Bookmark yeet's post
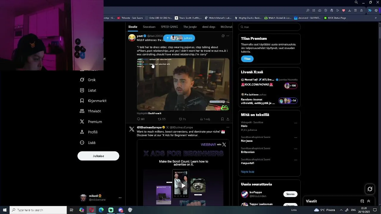This screenshot has width=381, height=214. 222,119
